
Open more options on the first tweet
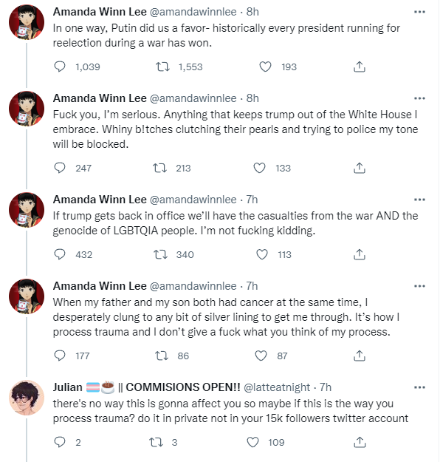tap(419, 12)
